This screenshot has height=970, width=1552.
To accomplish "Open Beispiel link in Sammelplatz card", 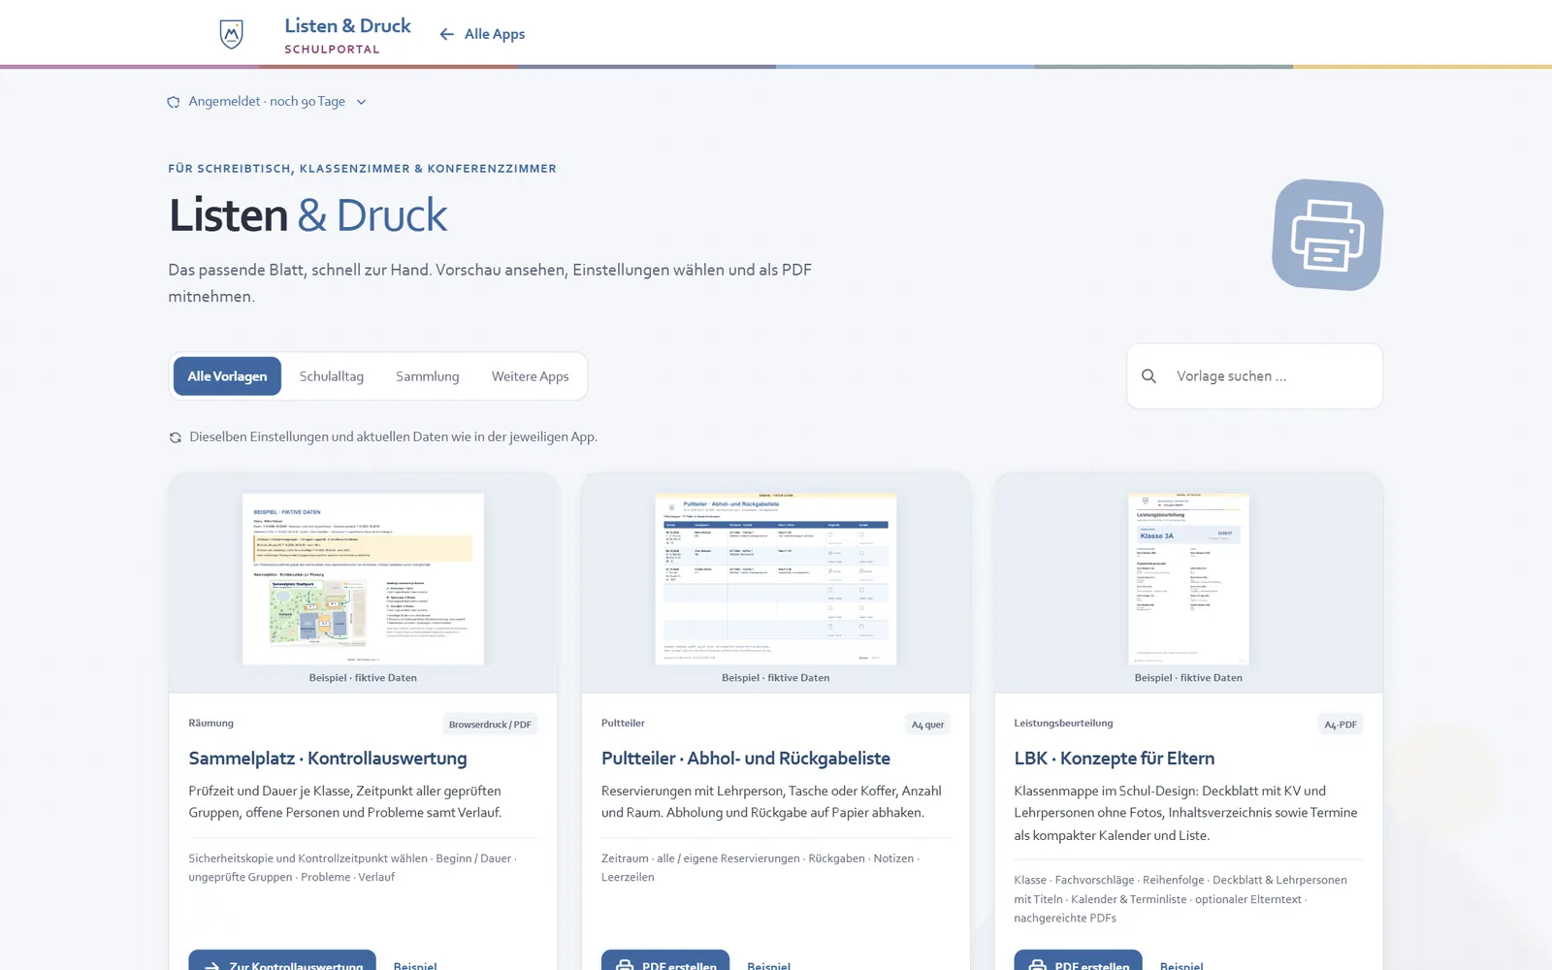I will coord(415,966).
